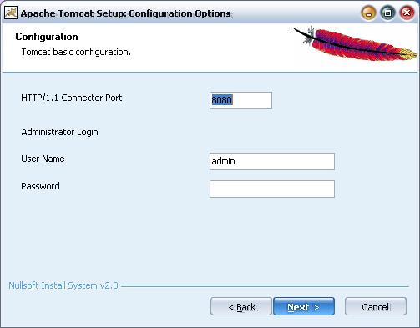Click the Tomcat cat icon in title bar
This screenshot has height=328, width=420.
[11, 13]
